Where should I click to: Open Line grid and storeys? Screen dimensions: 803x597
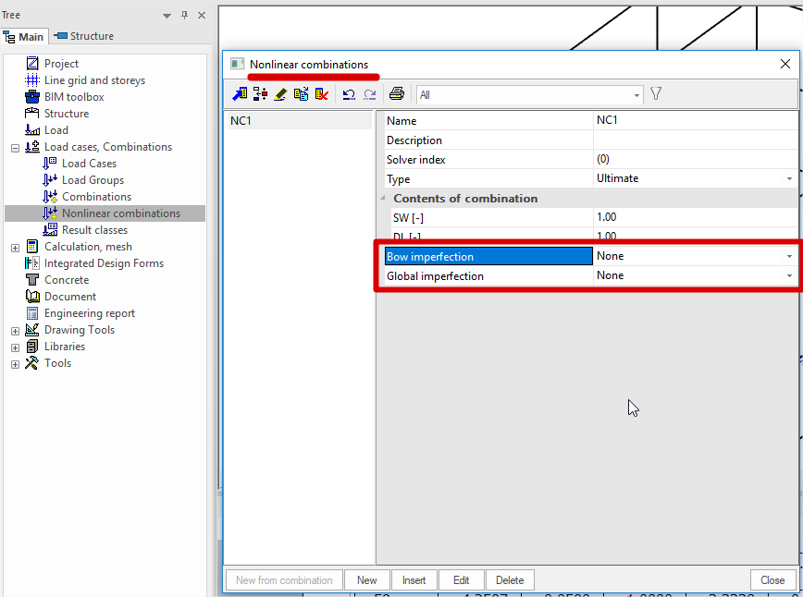(x=94, y=80)
